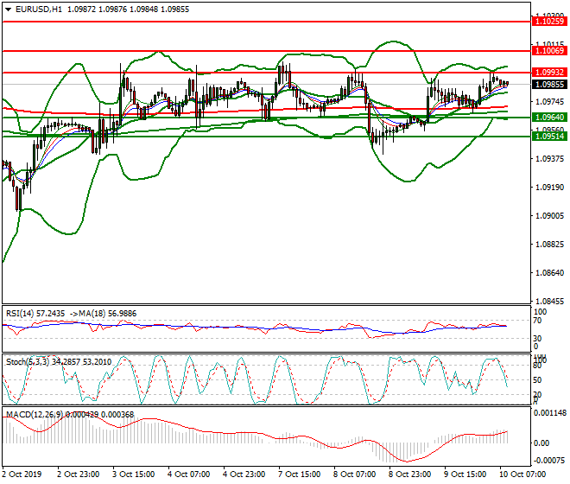The image size is (570, 484).
Task: Click the 1.08825 price scale value
Action: click(x=550, y=245)
